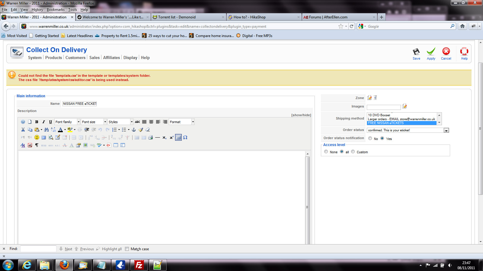Toggle visual guidelines table icon

(178, 138)
